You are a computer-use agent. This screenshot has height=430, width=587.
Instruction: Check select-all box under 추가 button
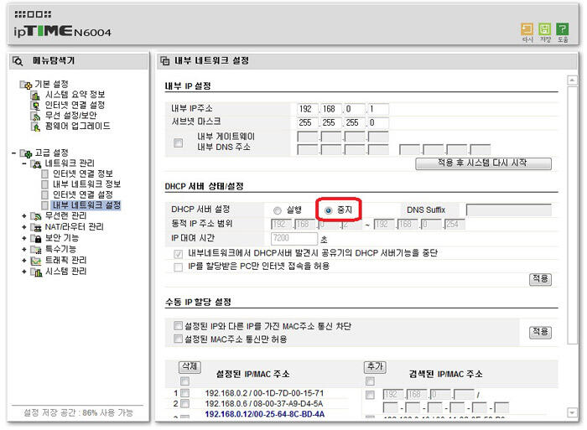click(370, 381)
